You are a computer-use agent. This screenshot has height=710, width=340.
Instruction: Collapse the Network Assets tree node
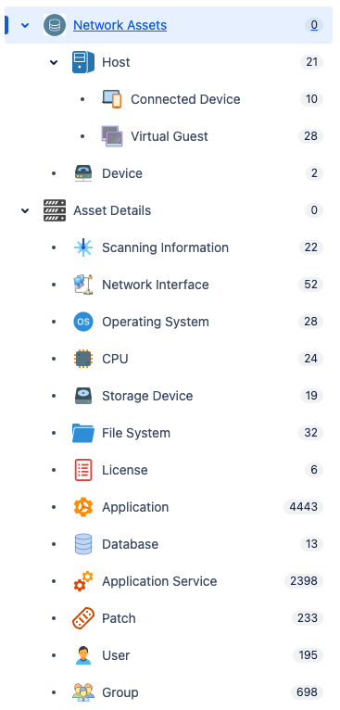click(x=25, y=25)
